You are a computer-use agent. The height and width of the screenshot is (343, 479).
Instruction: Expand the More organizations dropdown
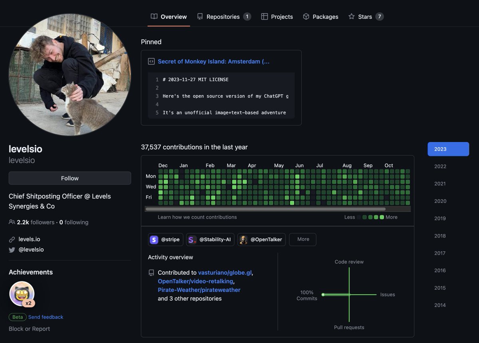(303, 239)
